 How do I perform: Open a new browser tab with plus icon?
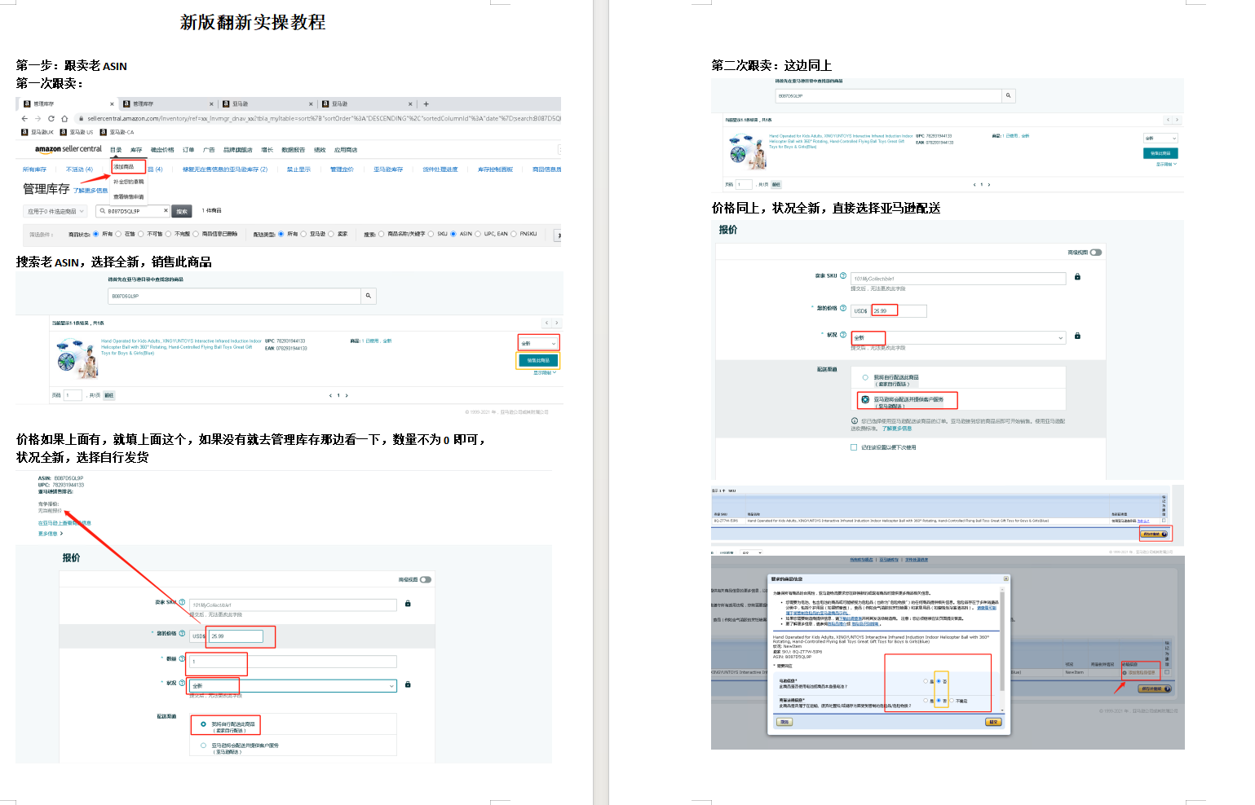(426, 104)
